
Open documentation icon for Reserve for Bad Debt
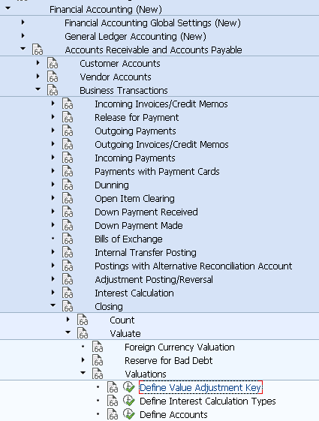click(x=98, y=360)
